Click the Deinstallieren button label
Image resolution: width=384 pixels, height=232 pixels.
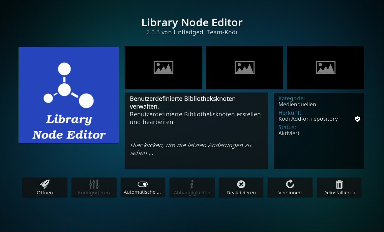[x=339, y=193]
